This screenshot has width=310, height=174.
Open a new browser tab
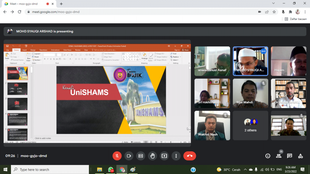click(x=61, y=4)
